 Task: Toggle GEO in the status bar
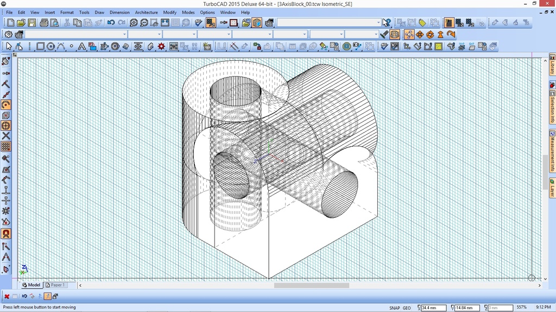click(x=406, y=307)
